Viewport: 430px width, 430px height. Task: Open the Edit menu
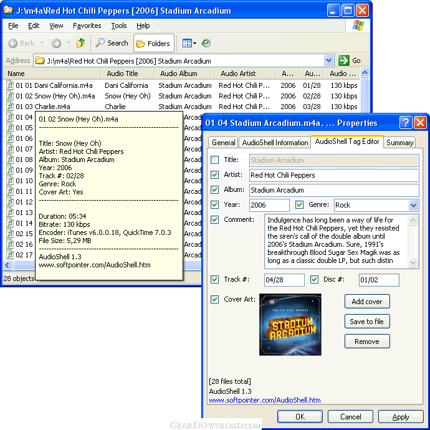[x=34, y=26]
